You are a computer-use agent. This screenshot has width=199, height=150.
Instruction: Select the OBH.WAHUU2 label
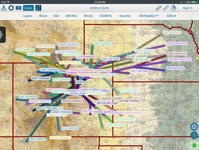[177, 54]
